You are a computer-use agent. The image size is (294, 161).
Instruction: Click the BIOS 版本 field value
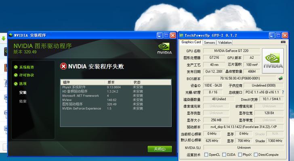click(239, 78)
